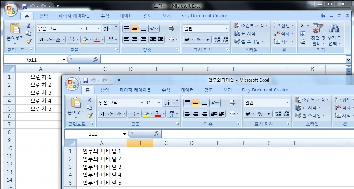Screen dimensions: 354x189
Task: Click Clear eraser icon in 브런치 window
Action: (302, 42)
